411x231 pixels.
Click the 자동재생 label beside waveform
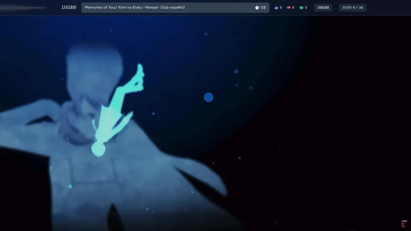coord(69,7)
